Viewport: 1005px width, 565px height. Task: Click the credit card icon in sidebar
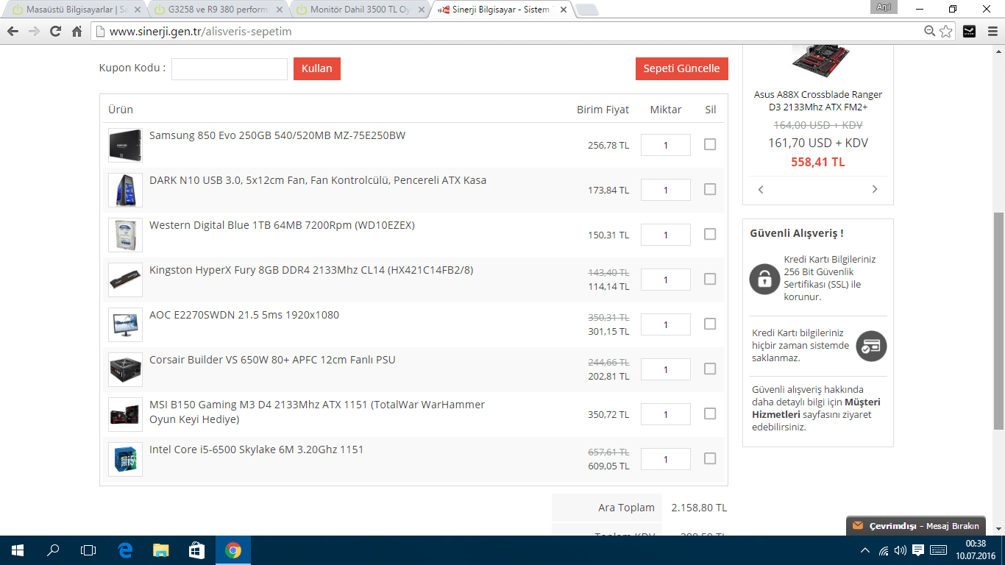(872, 345)
